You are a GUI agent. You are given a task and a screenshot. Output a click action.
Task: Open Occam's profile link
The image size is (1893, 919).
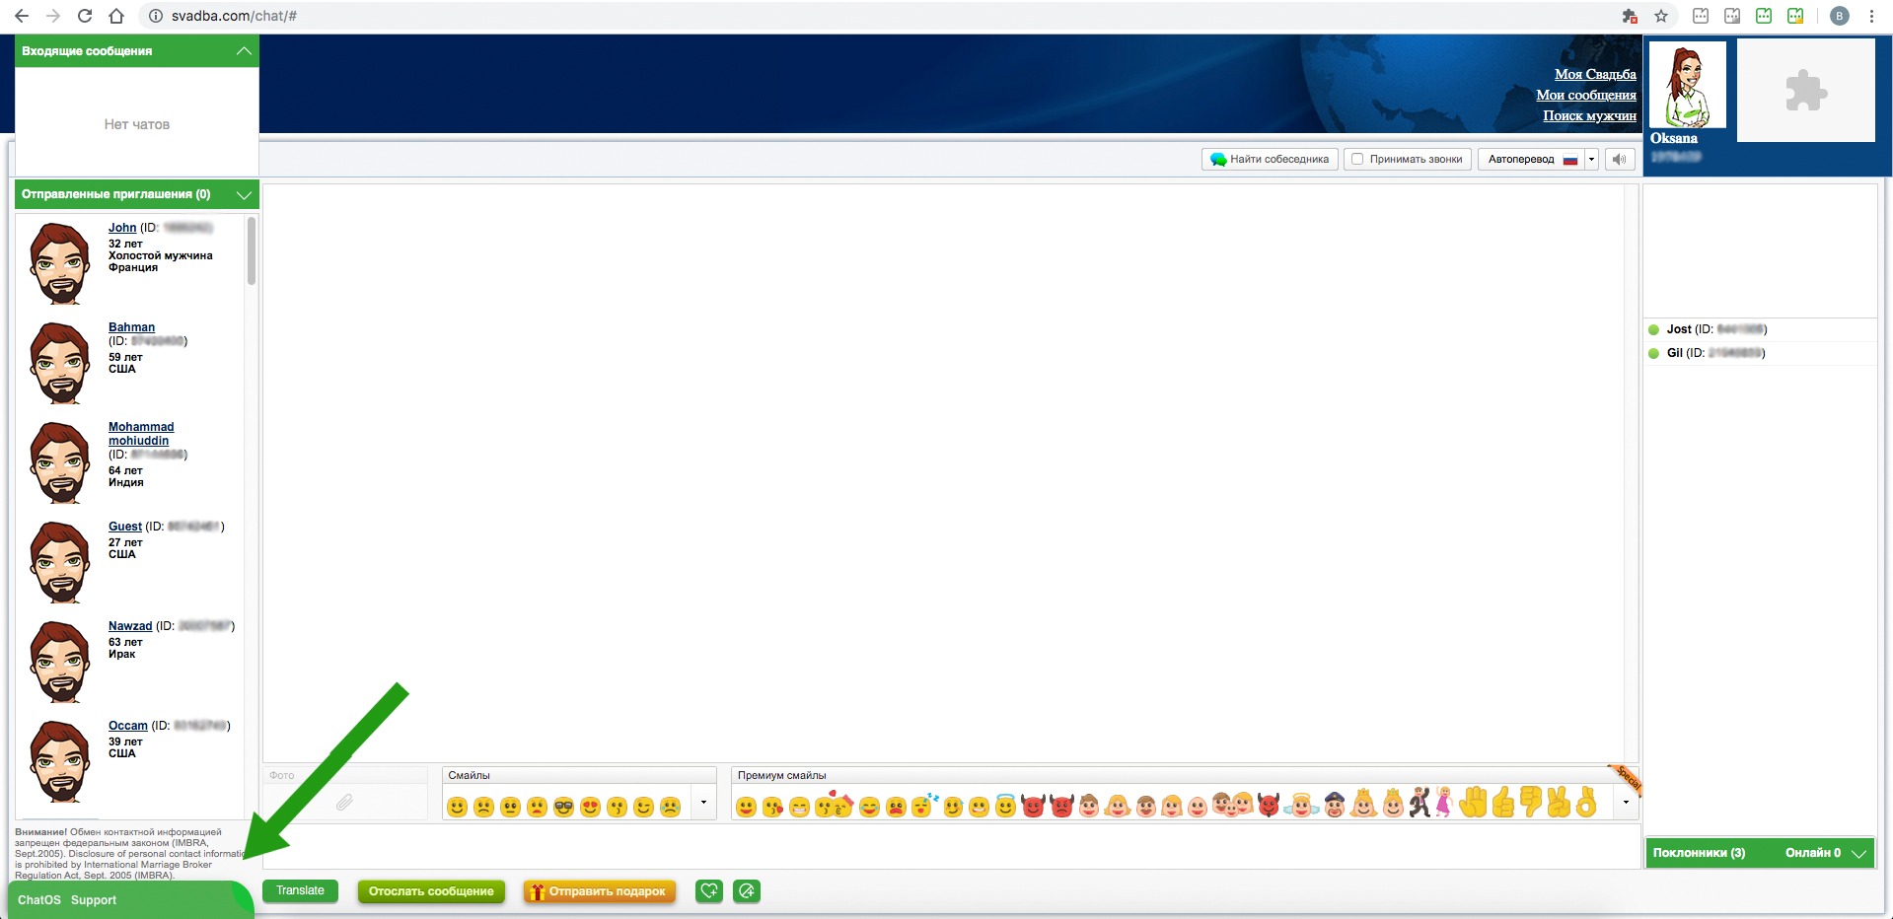click(x=128, y=726)
